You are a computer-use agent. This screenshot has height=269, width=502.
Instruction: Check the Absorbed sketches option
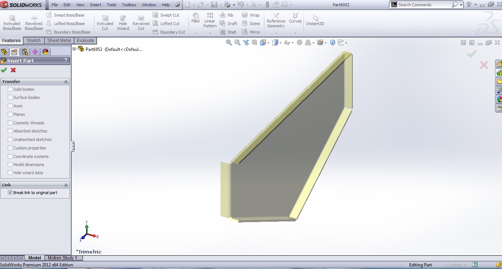10,131
